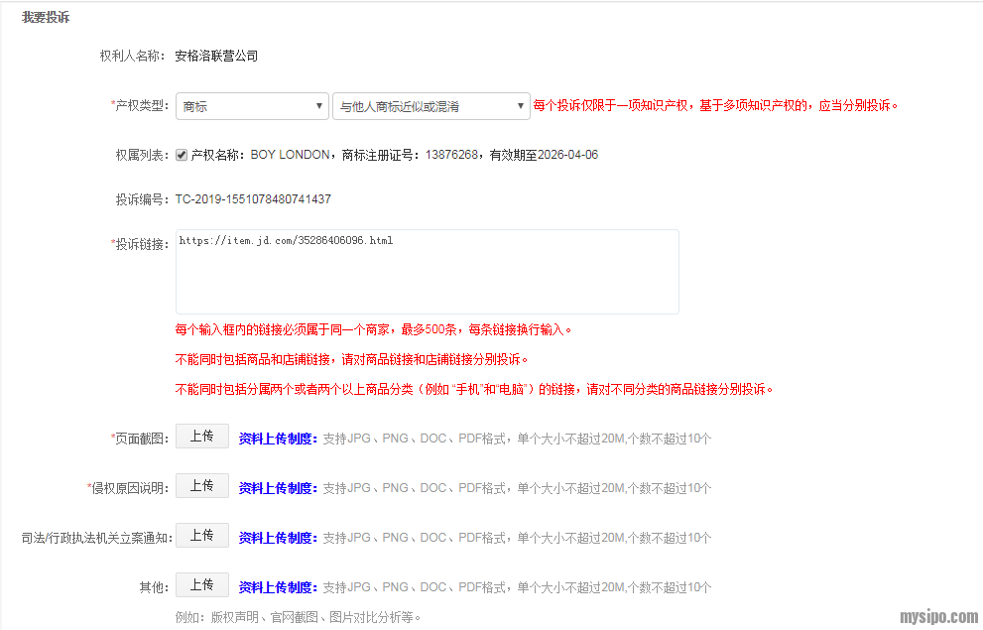
Task: Open 资料上传制度 link in 其他 row
Action: pos(278,587)
